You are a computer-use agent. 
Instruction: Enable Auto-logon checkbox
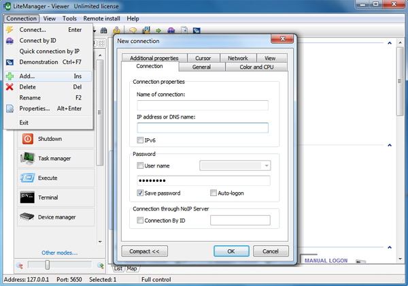pyautogui.click(x=214, y=193)
